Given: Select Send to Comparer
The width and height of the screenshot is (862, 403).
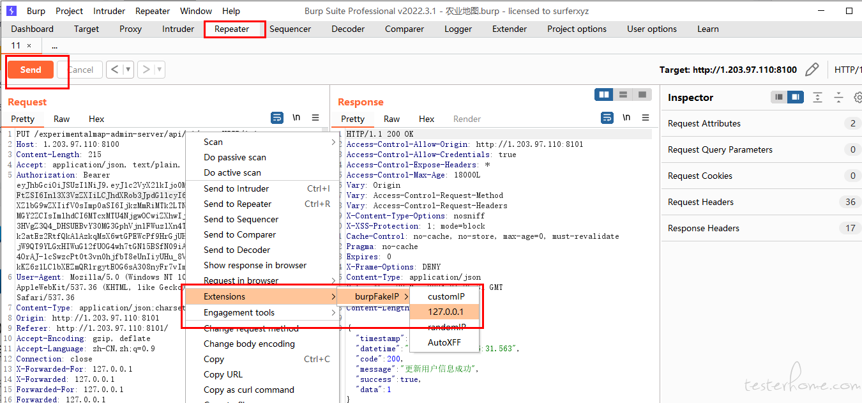Looking at the screenshot, I should coord(262,234).
